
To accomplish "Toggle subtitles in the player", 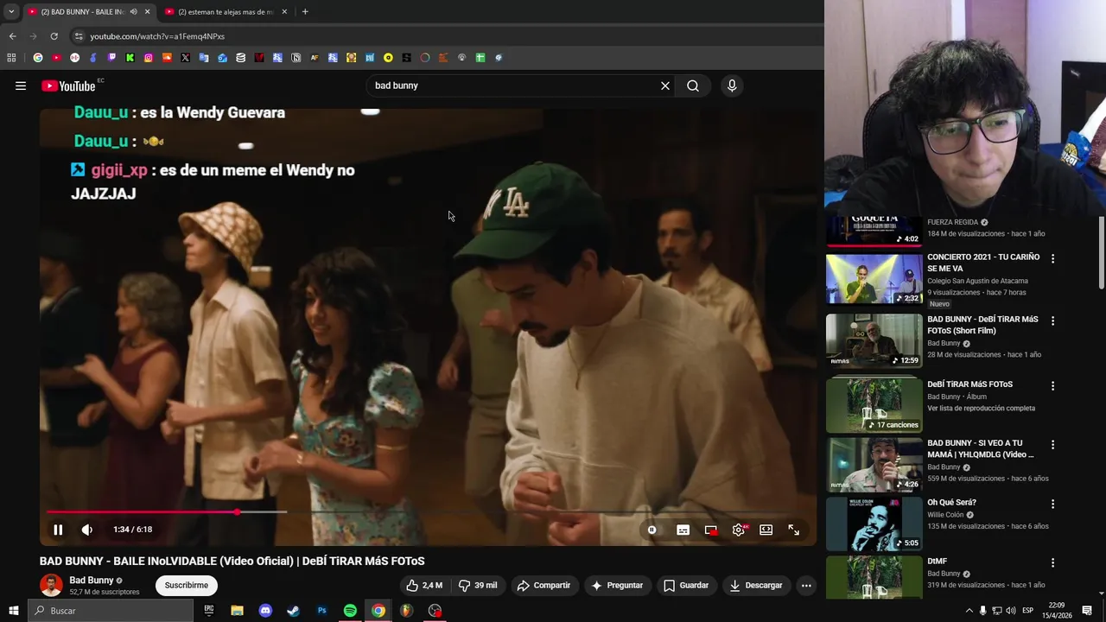I will point(683,530).
